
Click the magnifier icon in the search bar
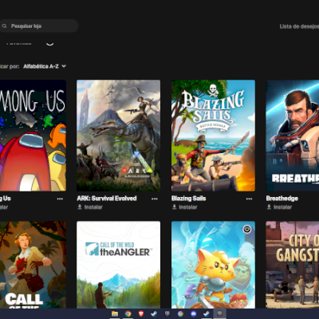4,26
